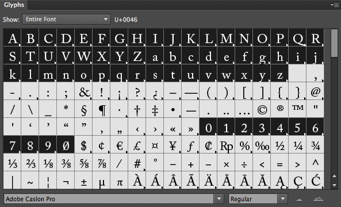Open the Glyphs panel flyout menu
Viewport: 341px width, 207px height.
click(x=335, y=5)
